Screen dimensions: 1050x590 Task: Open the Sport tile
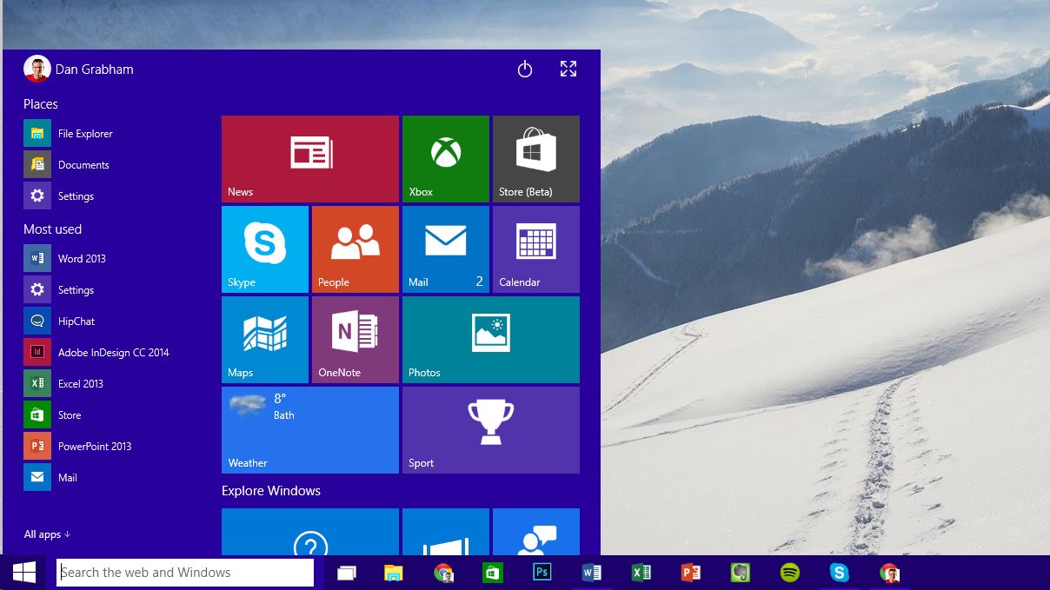pos(490,429)
